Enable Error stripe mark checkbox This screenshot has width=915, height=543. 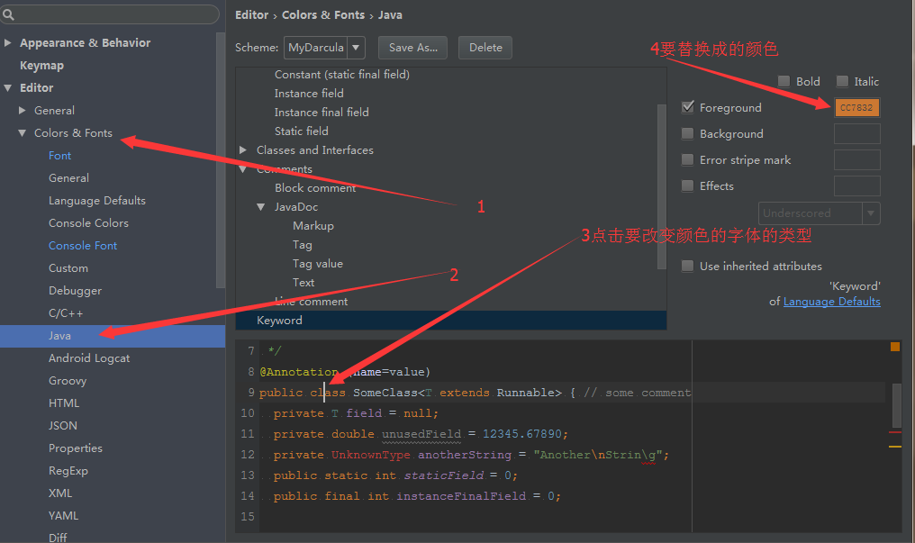[x=687, y=159]
